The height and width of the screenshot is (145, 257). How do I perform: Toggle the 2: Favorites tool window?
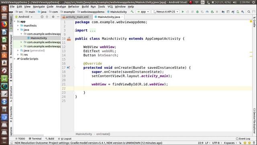pyautogui.click(x=11, y=114)
